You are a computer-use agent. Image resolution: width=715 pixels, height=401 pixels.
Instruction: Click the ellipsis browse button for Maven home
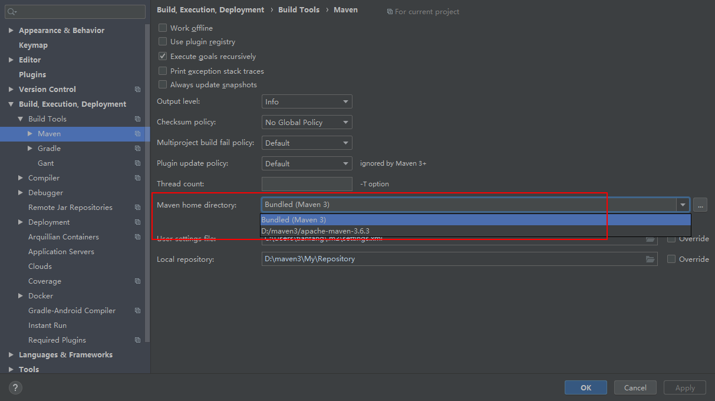(700, 205)
